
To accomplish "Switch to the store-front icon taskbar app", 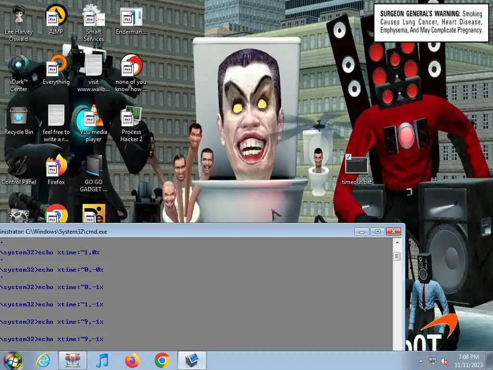I will tap(73, 360).
